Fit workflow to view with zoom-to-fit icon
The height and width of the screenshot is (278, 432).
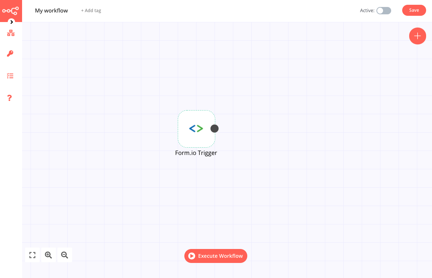coord(32,254)
